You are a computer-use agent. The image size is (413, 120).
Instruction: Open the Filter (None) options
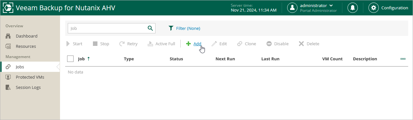[x=185, y=28]
